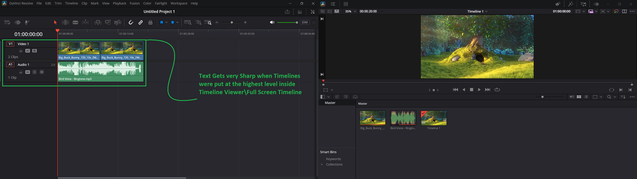Toggle Linked Selection chain icon

[141, 22]
